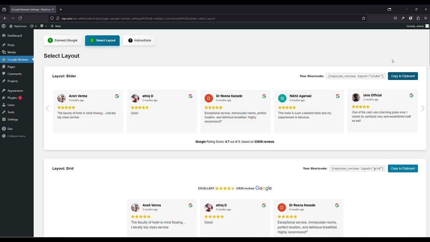Image resolution: width=430 pixels, height=242 pixels.
Task: Click athiq D's avatar in slider
Action: [135, 98]
